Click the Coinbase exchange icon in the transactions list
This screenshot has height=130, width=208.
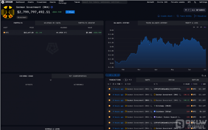[x=155, y=111]
